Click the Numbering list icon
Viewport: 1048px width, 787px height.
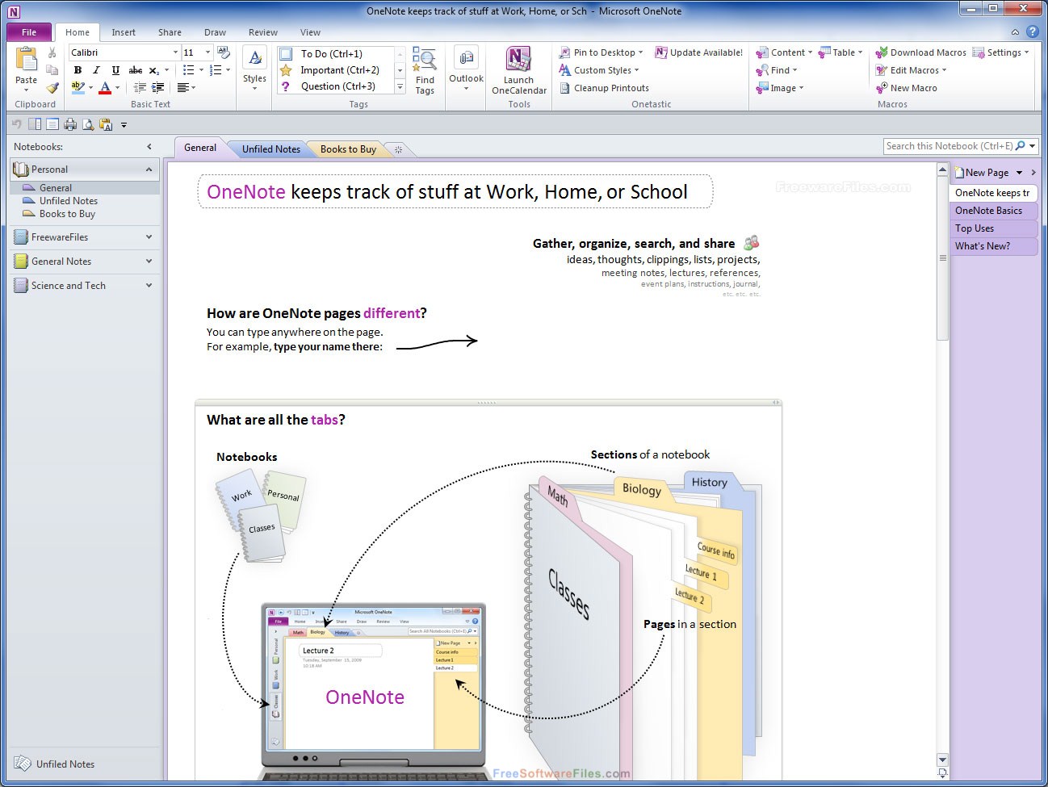point(216,70)
